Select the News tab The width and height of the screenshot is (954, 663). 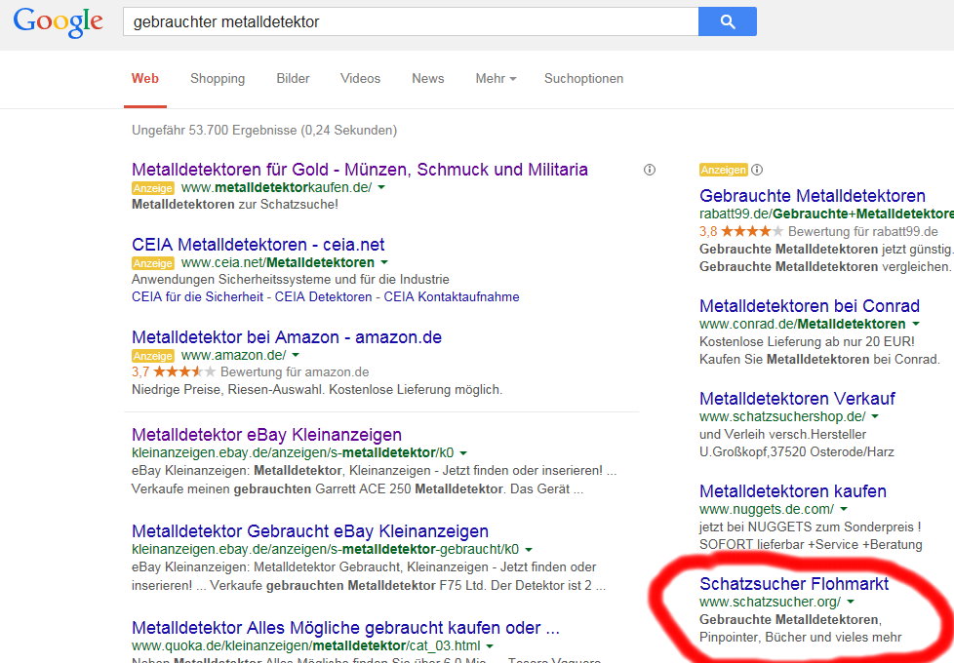click(427, 78)
